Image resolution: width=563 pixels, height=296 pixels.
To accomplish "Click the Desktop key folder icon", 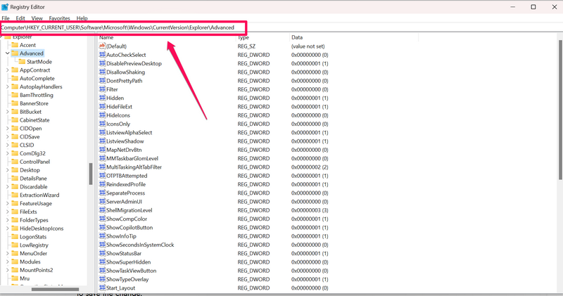I will (x=14, y=170).
